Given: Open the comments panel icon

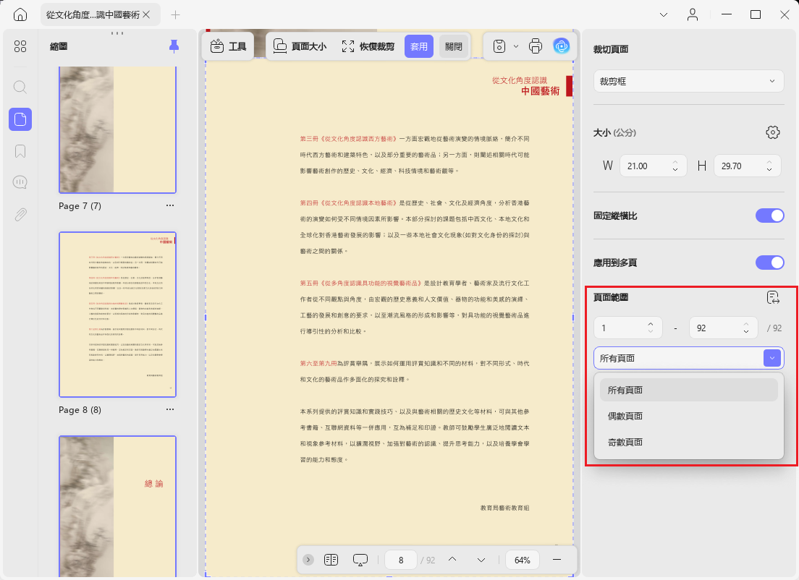Looking at the screenshot, I should click(x=20, y=182).
